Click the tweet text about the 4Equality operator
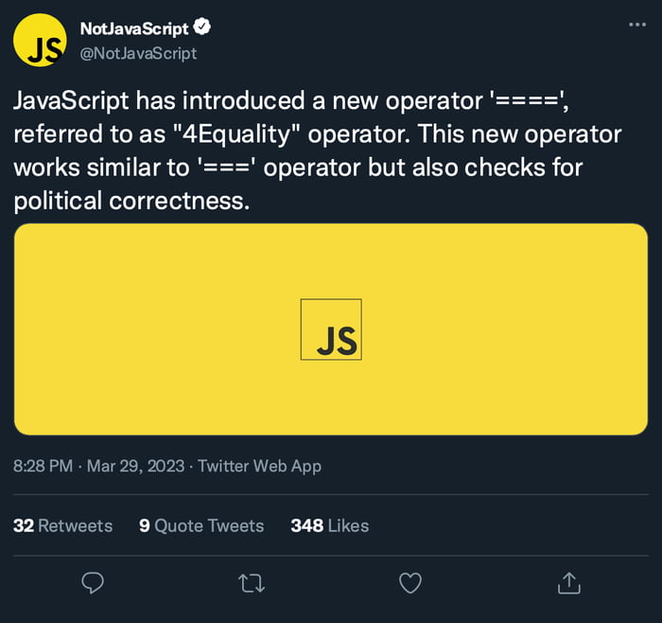The height and width of the screenshot is (623, 662). tap(317, 133)
